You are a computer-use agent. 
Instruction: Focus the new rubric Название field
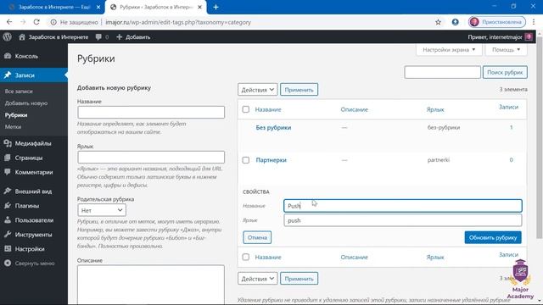coord(151,112)
